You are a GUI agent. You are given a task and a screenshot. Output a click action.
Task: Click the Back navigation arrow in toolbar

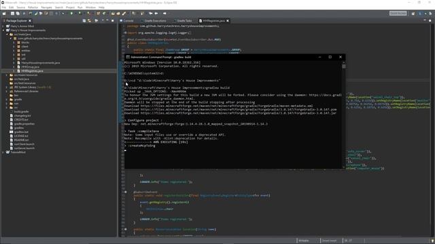[x=156, y=14]
